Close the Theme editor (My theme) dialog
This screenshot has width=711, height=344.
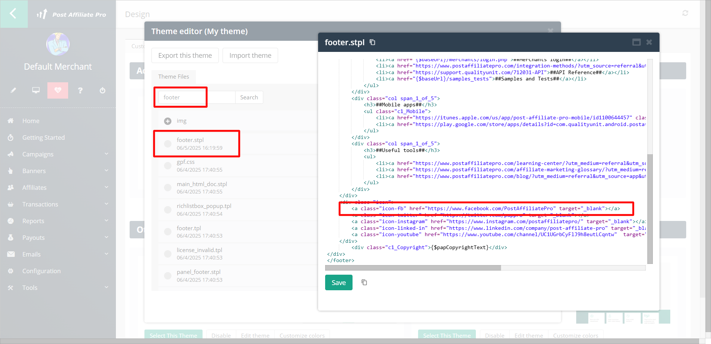pos(551,31)
